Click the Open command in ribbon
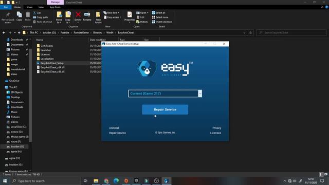The image size is (329, 185). (x=142, y=13)
